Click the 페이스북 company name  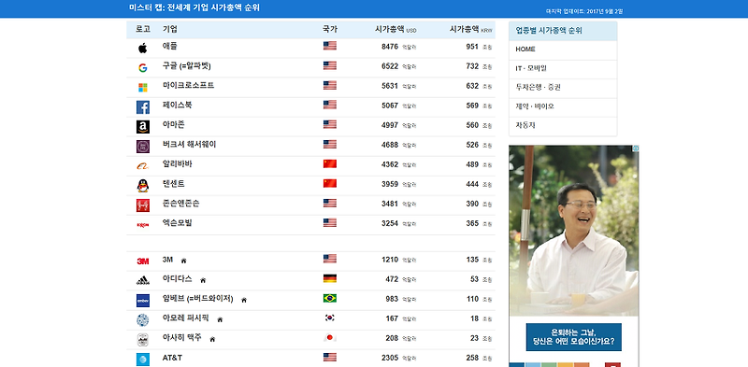(x=177, y=105)
